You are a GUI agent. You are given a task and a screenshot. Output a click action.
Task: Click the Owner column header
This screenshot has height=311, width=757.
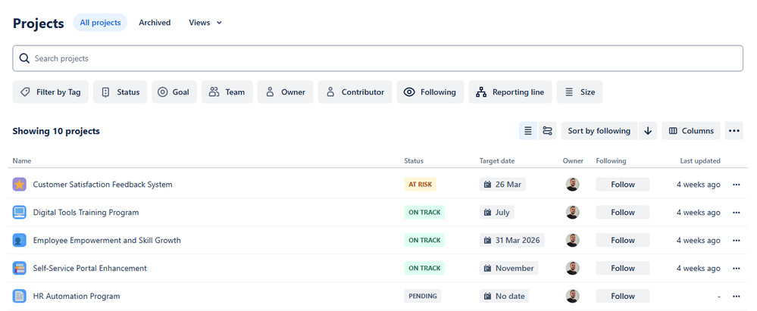pos(573,161)
